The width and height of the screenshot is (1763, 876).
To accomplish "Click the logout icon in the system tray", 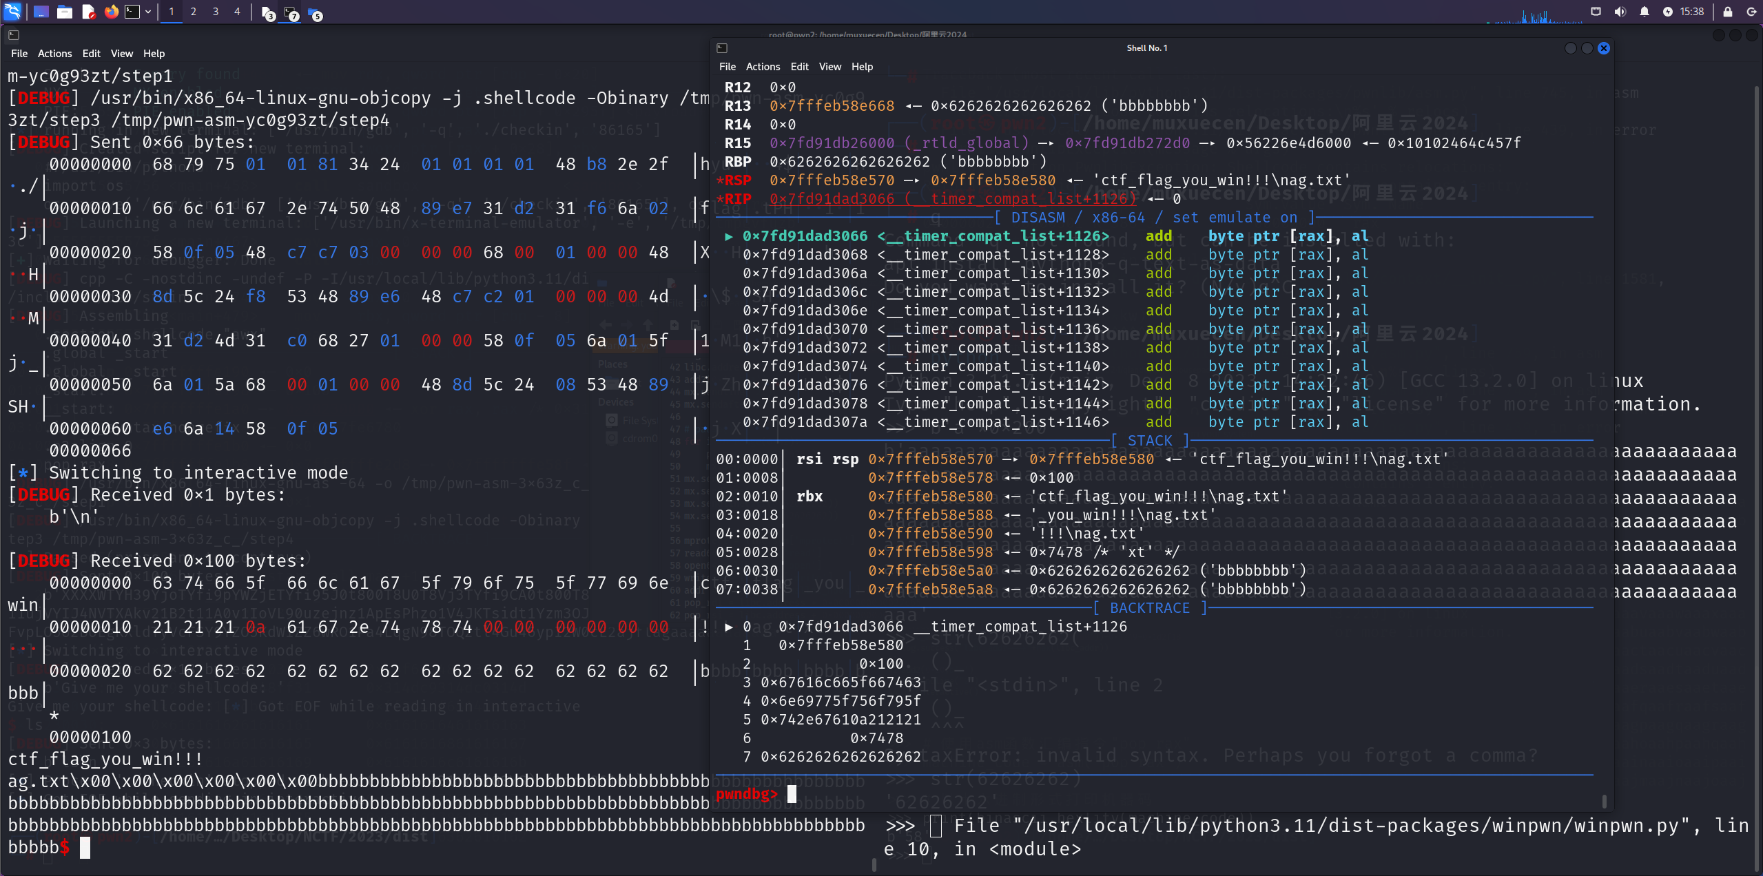I will click(1753, 11).
